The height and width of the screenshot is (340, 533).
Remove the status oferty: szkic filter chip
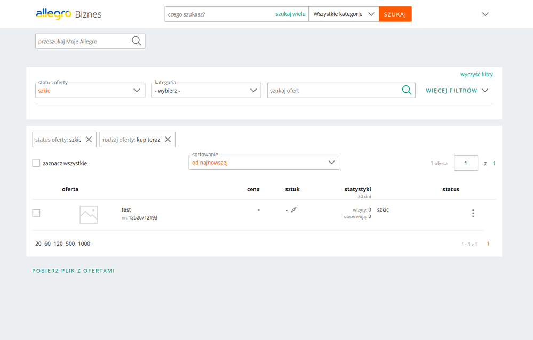point(89,140)
